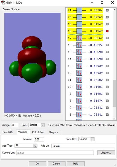Select the occupied orbital 15 electron box
The height and width of the screenshot is (167, 117).
point(79,52)
